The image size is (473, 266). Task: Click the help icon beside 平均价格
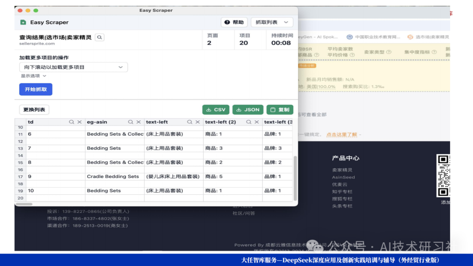pos(352,55)
